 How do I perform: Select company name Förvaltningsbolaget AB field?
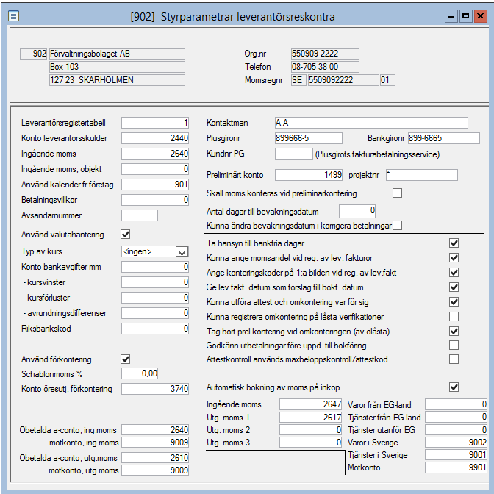pos(117,54)
